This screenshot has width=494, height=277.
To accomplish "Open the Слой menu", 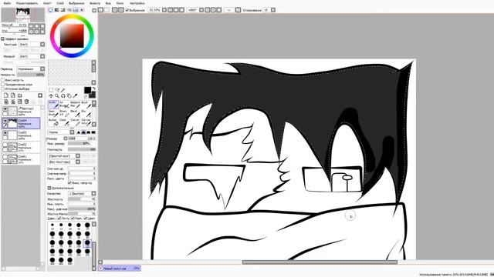I will [x=60, y=3].
